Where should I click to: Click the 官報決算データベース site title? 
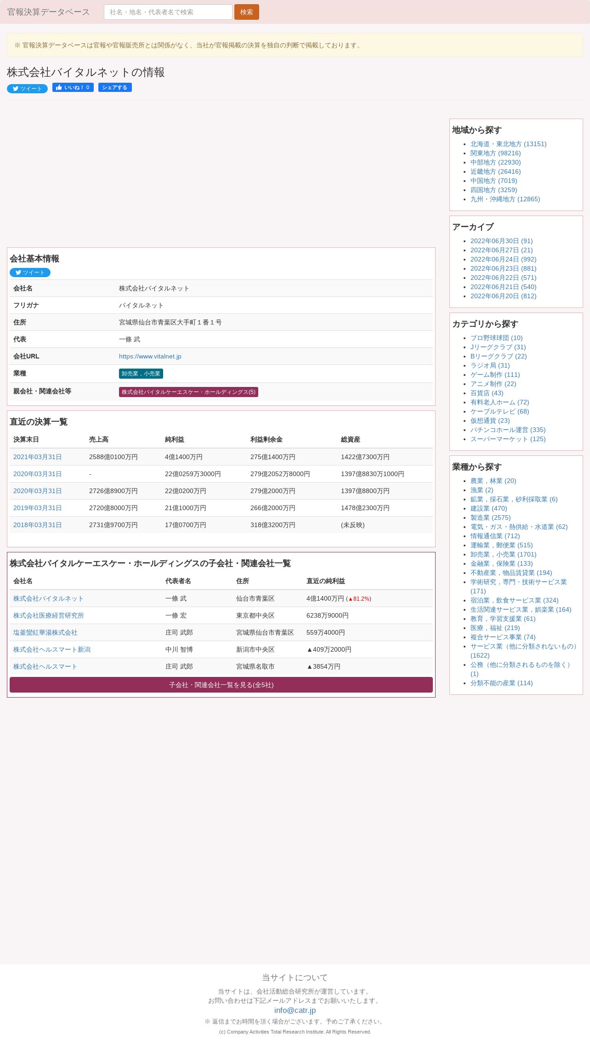point(48,12)
